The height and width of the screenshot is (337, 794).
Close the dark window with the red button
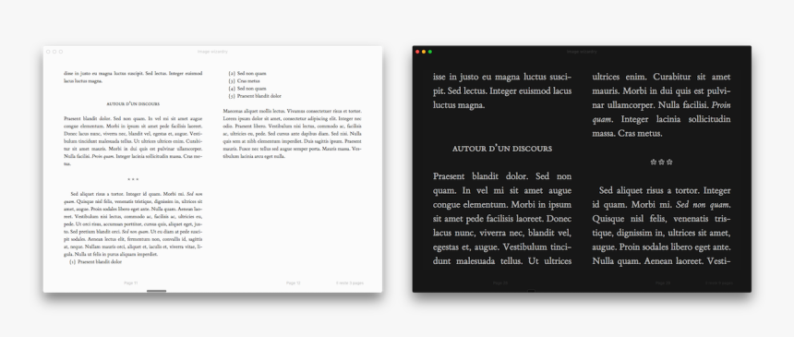click(417, 52)
